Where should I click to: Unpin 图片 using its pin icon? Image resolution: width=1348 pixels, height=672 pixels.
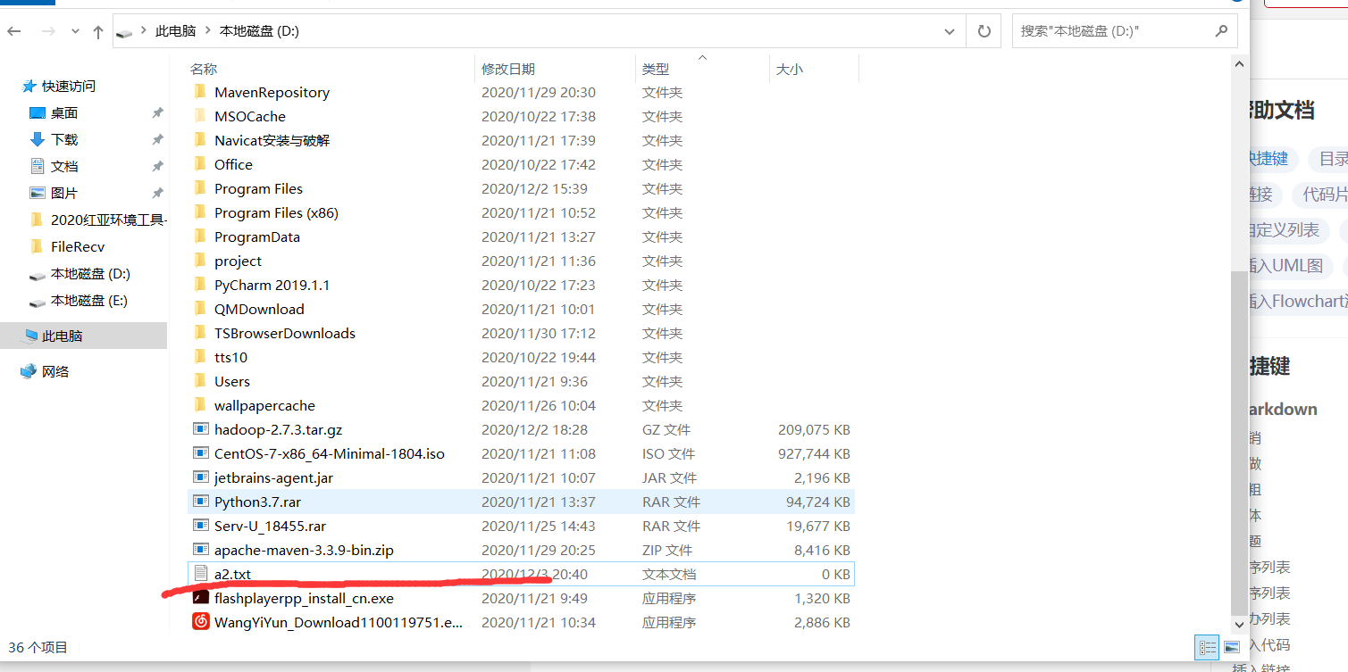point(157,194)
